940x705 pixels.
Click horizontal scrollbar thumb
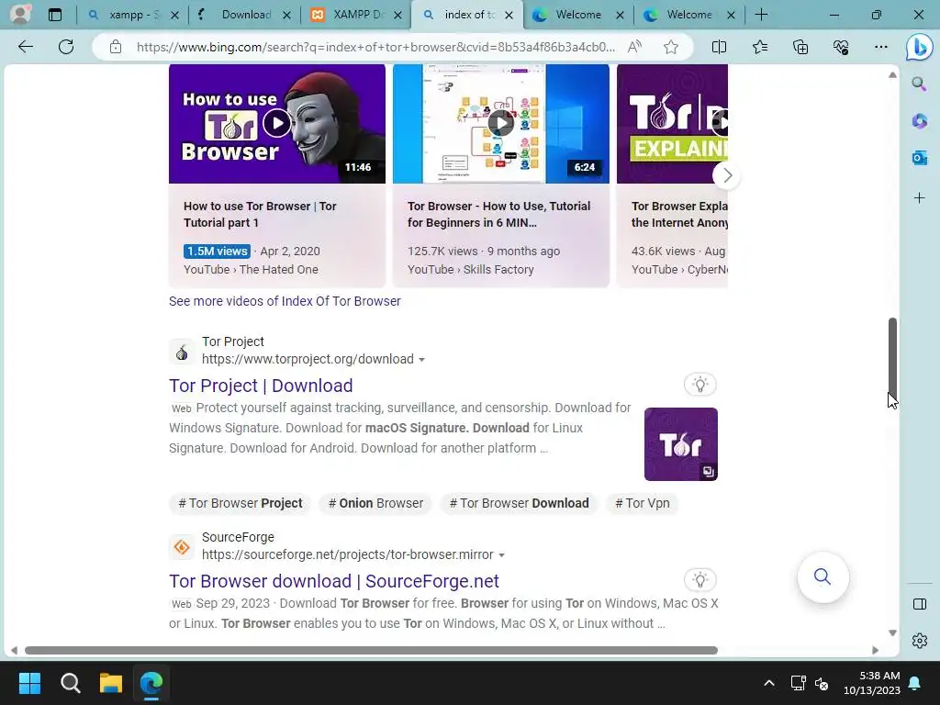point(371,651)
